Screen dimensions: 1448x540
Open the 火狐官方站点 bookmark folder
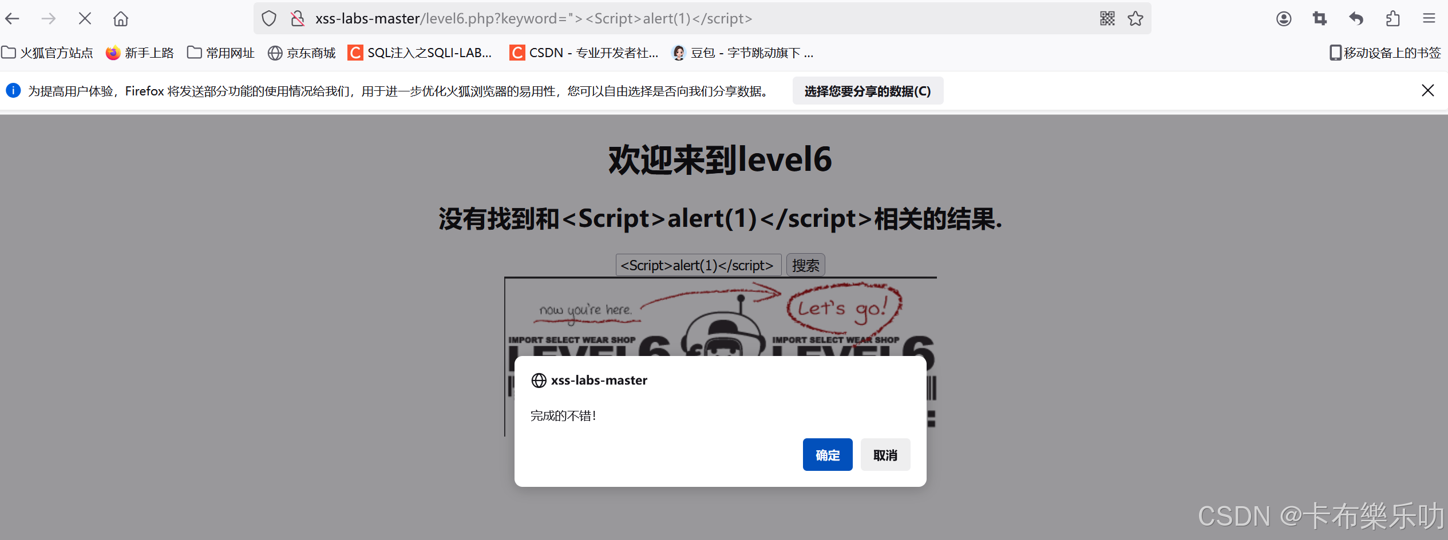(x=47, y=53)
